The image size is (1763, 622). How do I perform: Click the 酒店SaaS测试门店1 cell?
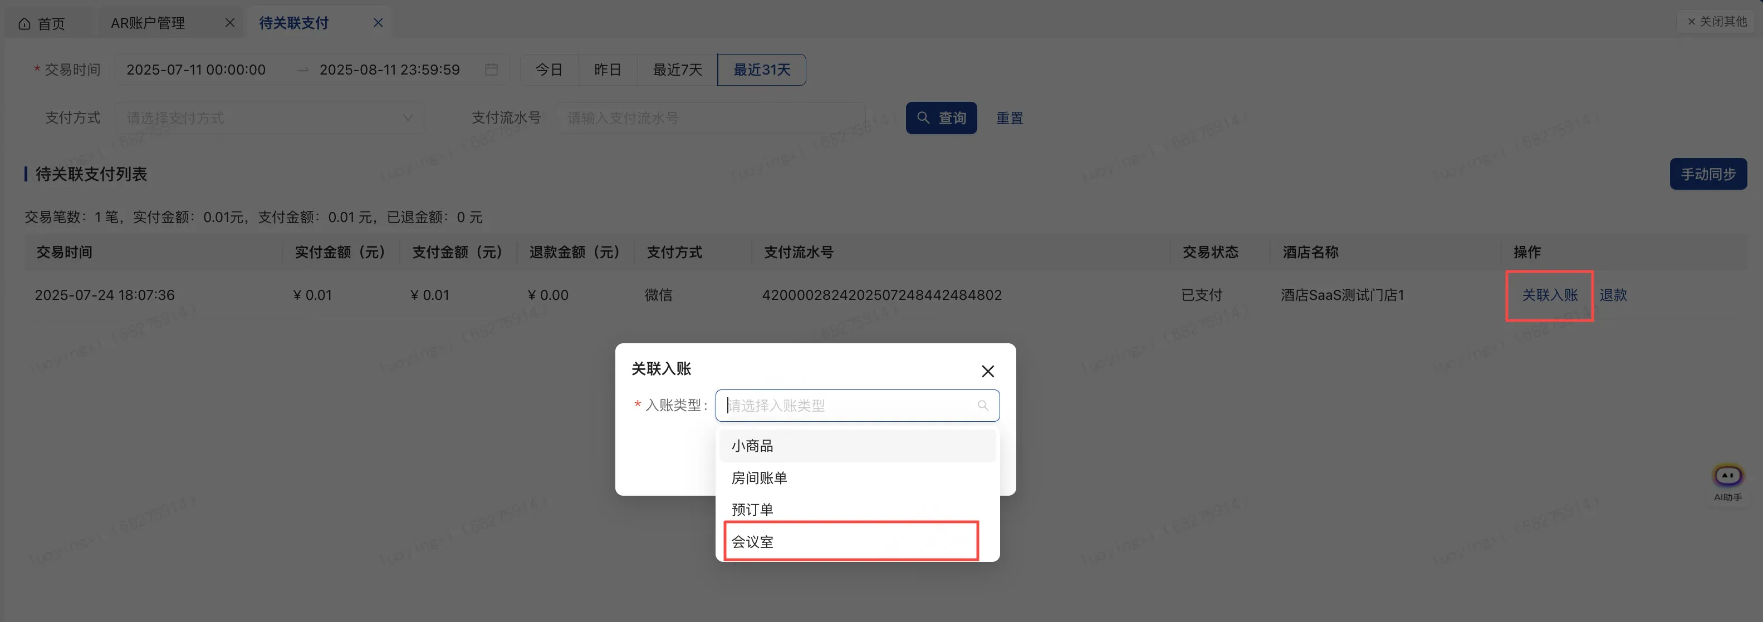[x=1342, y=295]
